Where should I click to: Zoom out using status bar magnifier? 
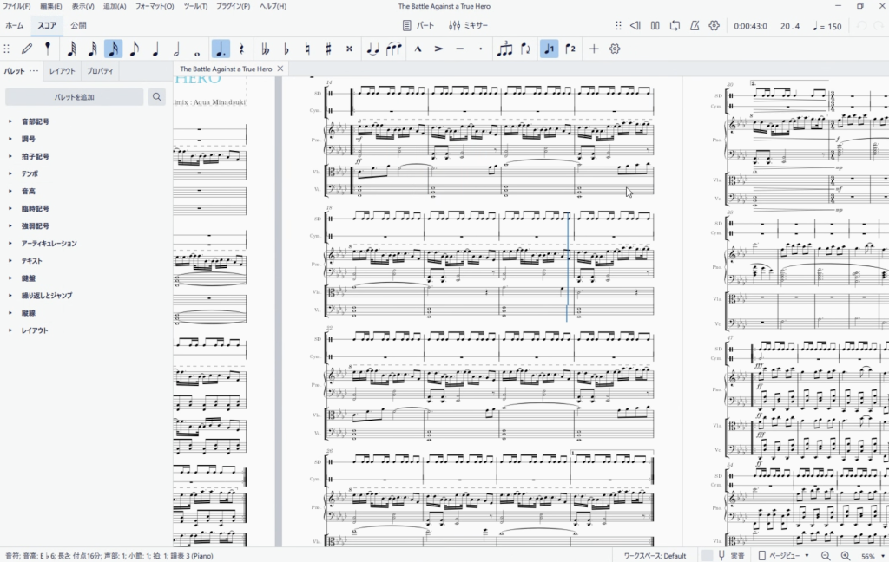click(x=826, y=556)
